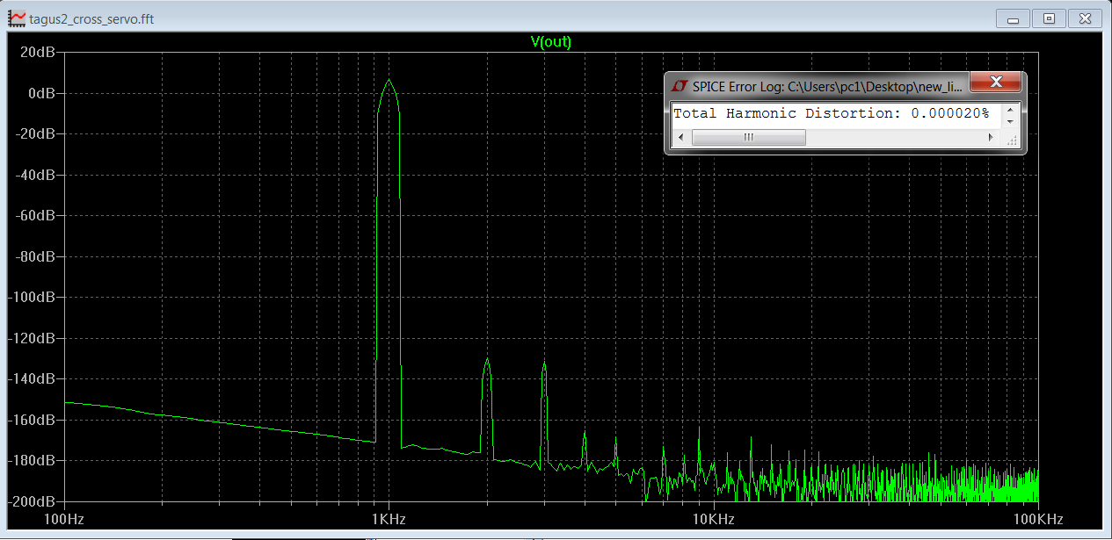Minimize the tagus2_cross_servo.fft window
The height and width of the screenshot is (540, 1112).
click(1014, 18)
